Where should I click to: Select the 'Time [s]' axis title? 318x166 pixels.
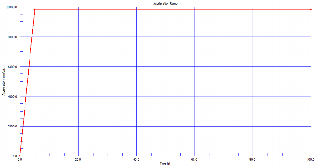tap(165, 163)
